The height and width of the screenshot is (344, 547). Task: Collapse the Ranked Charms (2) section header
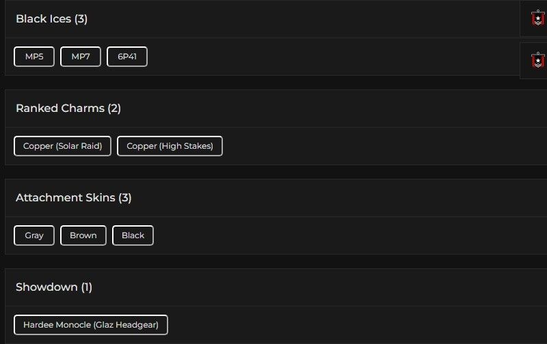click(68, 109)
